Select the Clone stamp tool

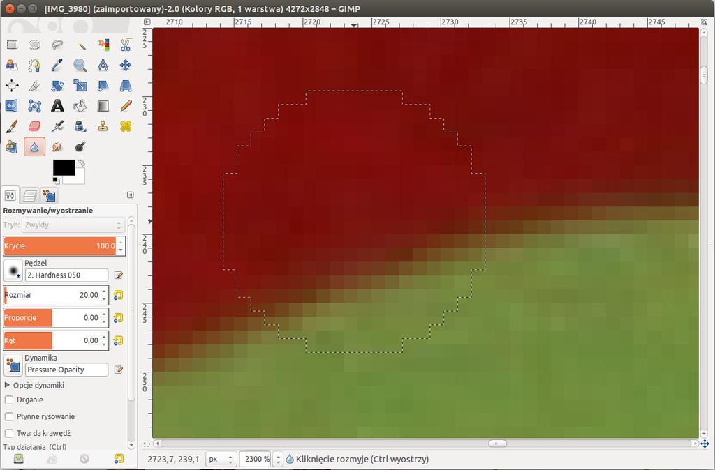pos(103,126)
